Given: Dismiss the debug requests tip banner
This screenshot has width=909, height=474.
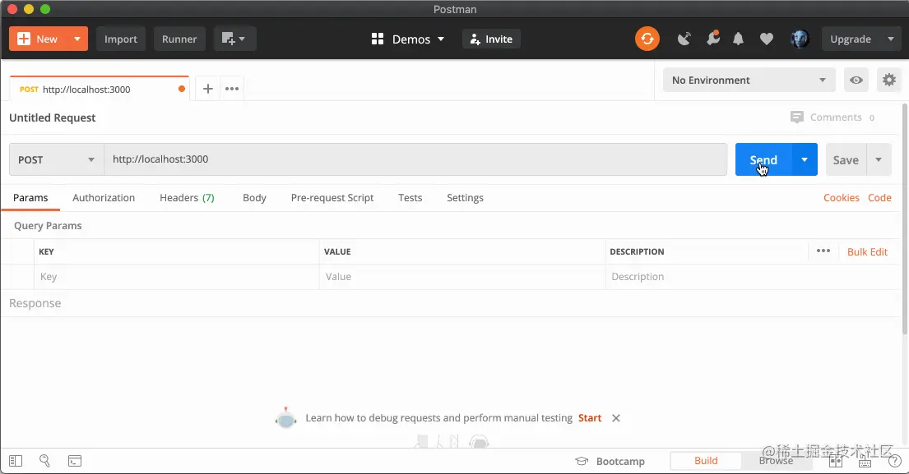Looking at the screenshot, I should click(615, 418).
